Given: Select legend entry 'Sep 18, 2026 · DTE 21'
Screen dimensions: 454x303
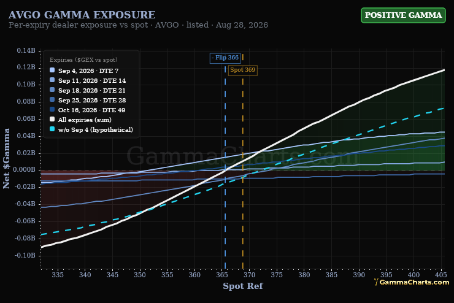Looking at the screenshot, I should [x=88, y=90].
